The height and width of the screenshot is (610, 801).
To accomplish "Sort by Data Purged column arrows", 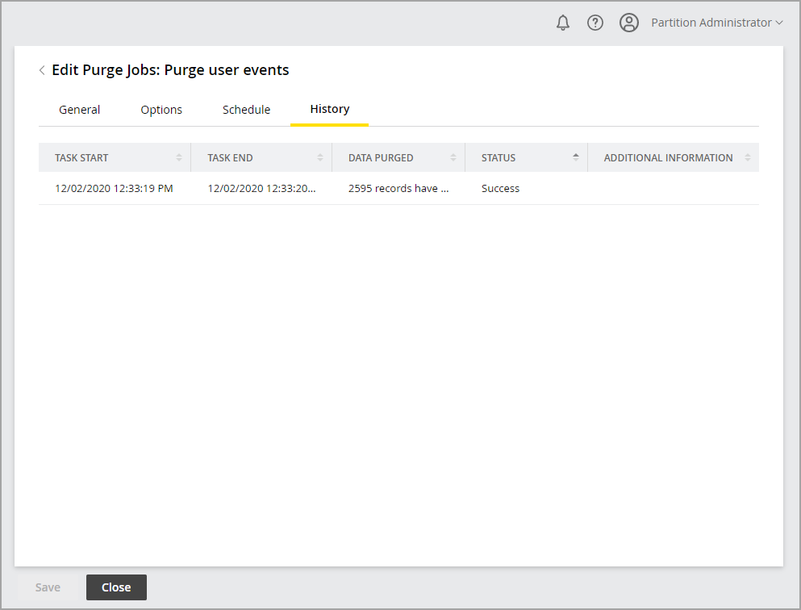I will pyautogui.click(x=453, y=157).
